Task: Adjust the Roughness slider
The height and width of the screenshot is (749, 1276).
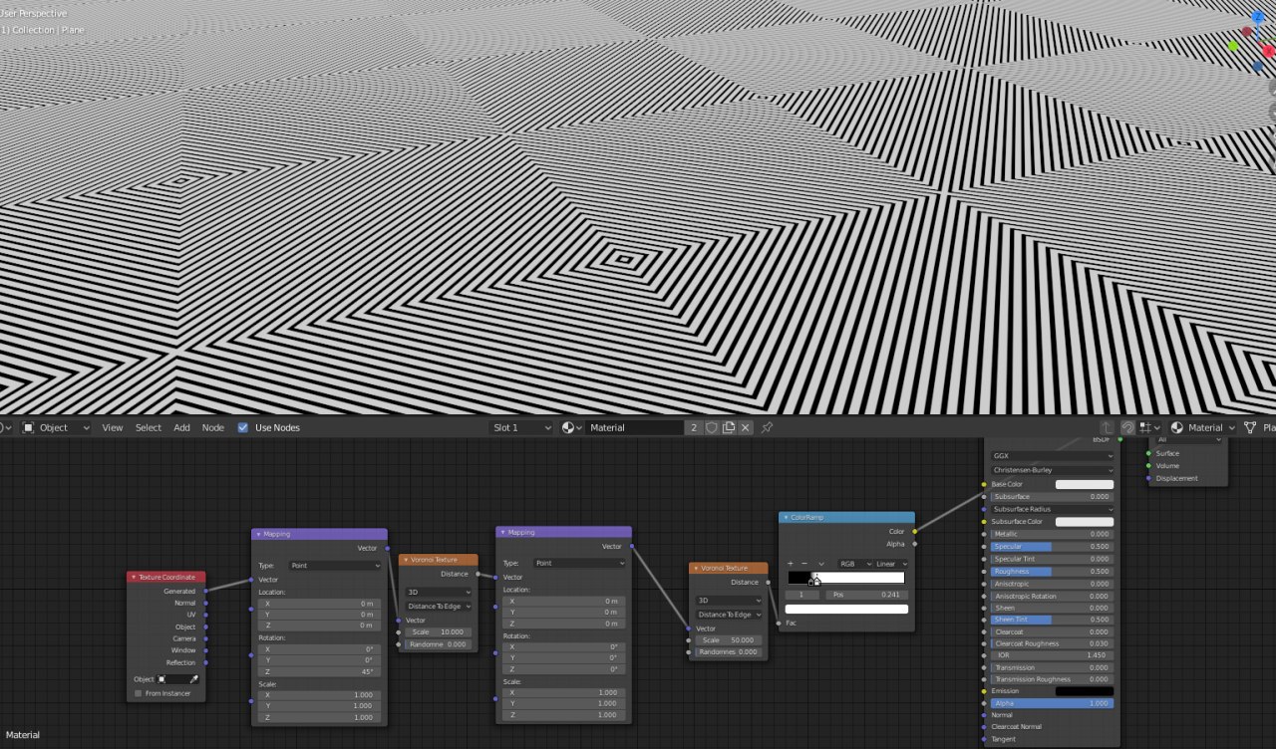Action: [x=1053, y=572]
